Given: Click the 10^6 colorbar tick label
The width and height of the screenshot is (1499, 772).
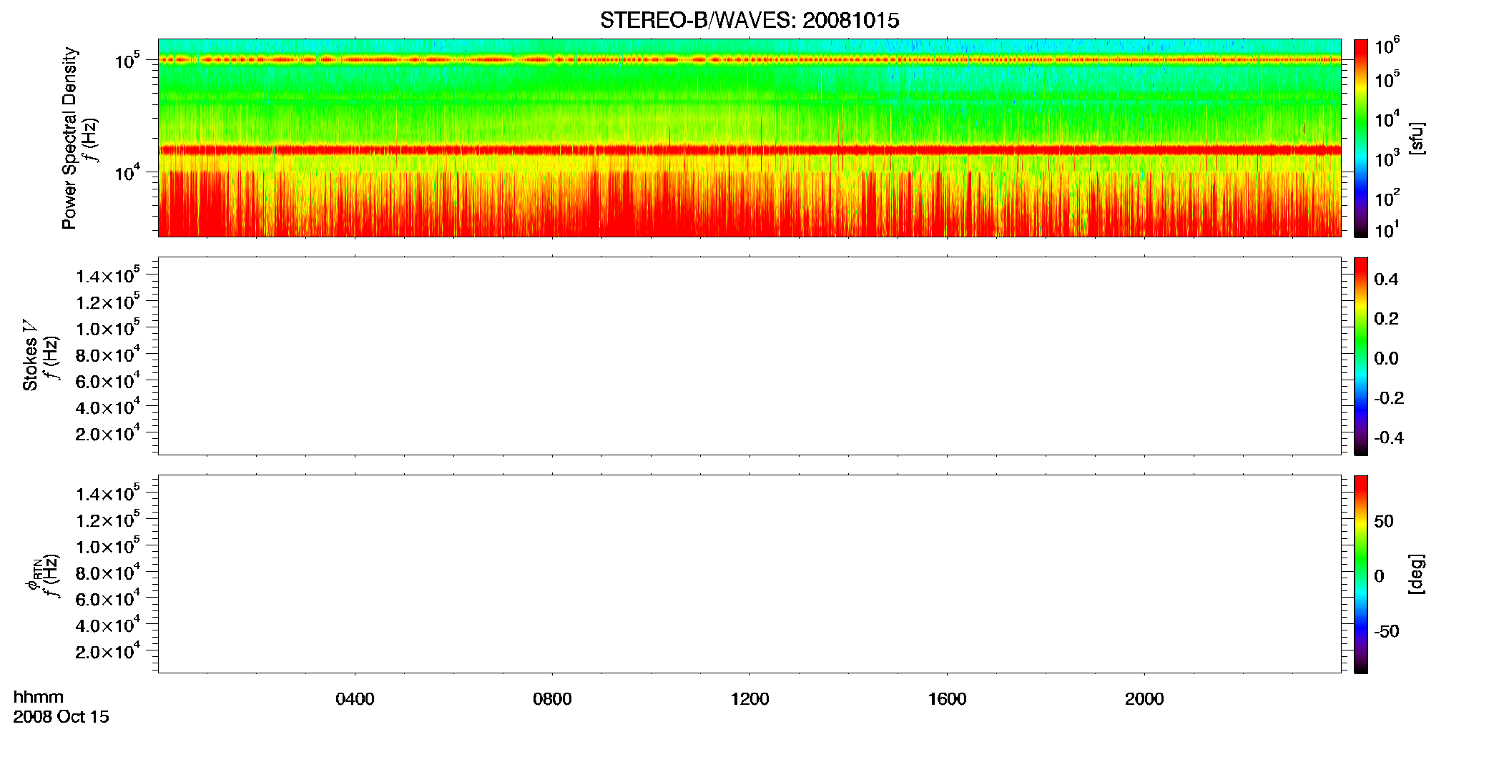Looking at the screenshot, I should click(1387, 46).
